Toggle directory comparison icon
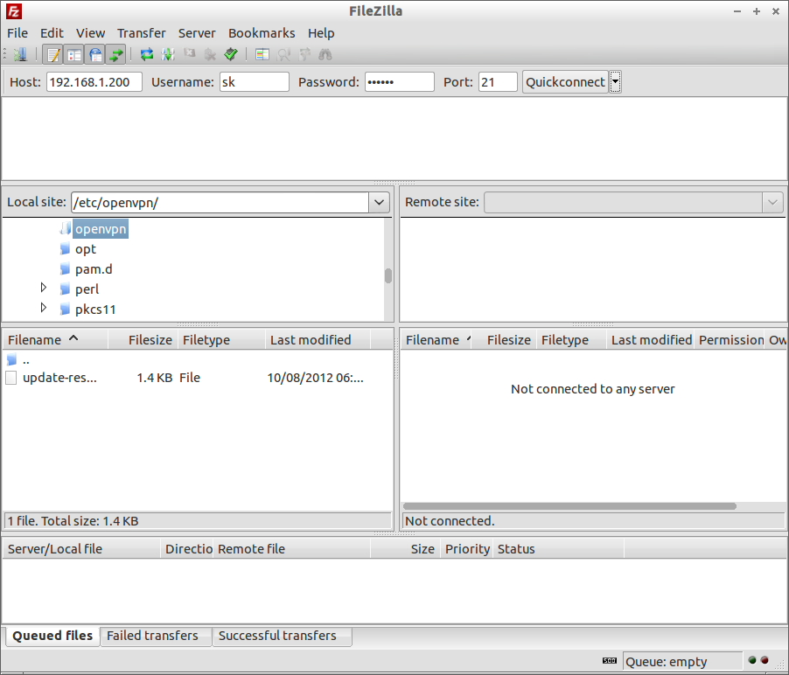The image size is (789, 675). pos(283,54)
